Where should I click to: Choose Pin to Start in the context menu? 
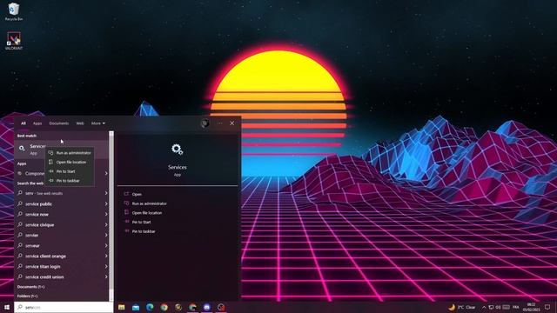(x=70, y=171)
